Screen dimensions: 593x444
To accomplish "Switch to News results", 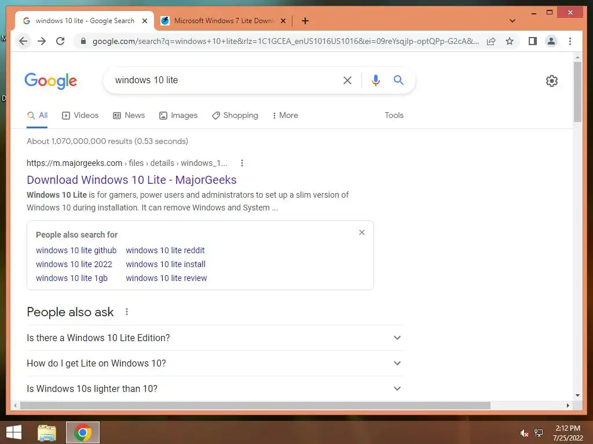I will click(x=129, y=116).
